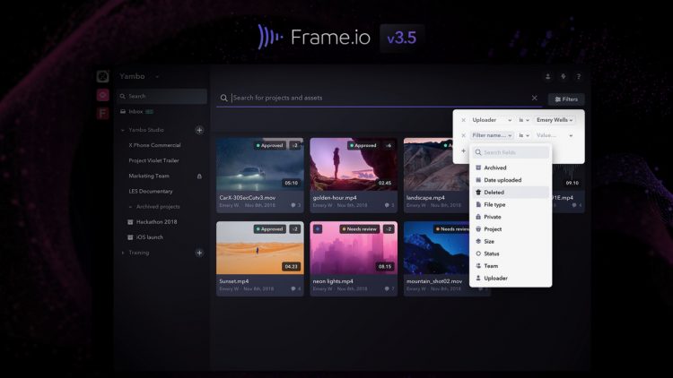673x378 pixels.
Task: Click in Search for projects and assets
Action: pyautogui.click(x=380, y=99)
